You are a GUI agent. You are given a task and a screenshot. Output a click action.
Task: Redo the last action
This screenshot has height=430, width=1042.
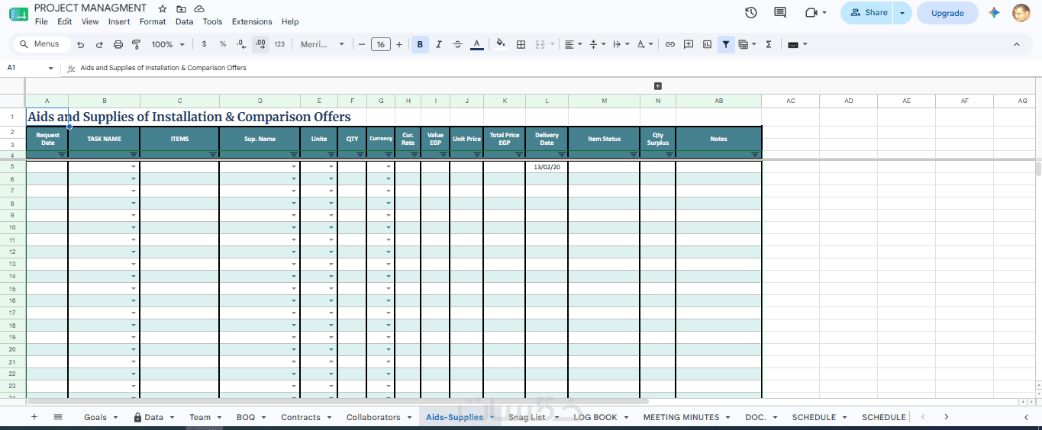[99, 44]
